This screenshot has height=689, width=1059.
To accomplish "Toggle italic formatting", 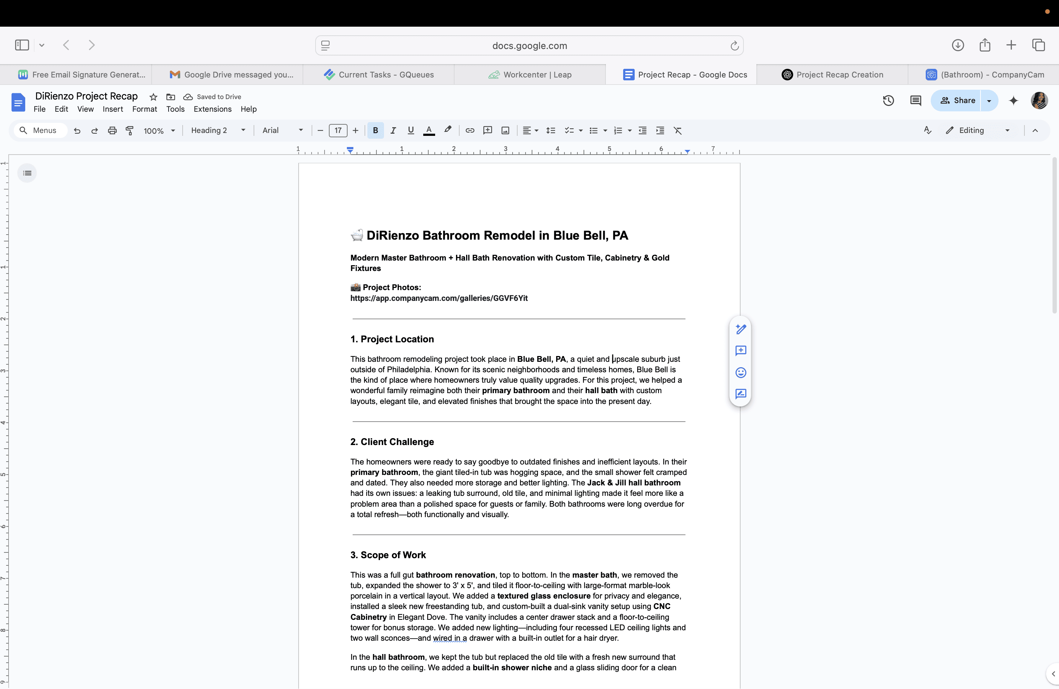I will pyautogui.click(x=393, y=130).
